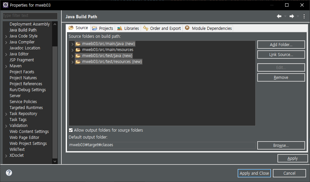Viewport: 310px width, 182px height.
Task: Expand Java Code Style in sidebar
Action: coord(6,36)
